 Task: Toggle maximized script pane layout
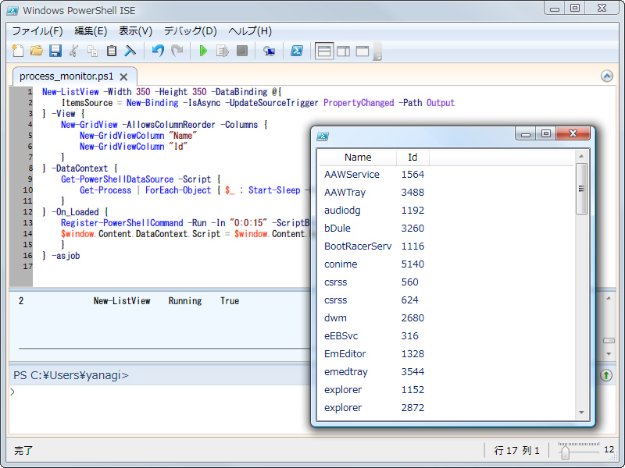click(362, 51)
